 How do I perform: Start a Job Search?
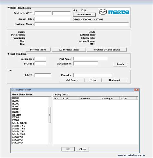click(x=72, y=80)
